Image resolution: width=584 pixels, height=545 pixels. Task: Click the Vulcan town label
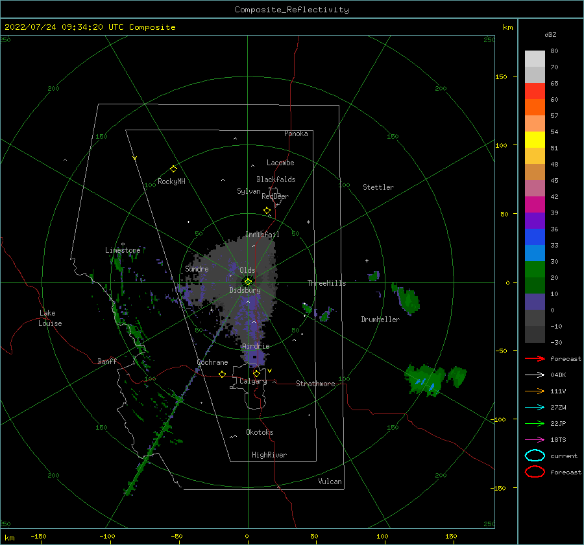tap(330, 481)
